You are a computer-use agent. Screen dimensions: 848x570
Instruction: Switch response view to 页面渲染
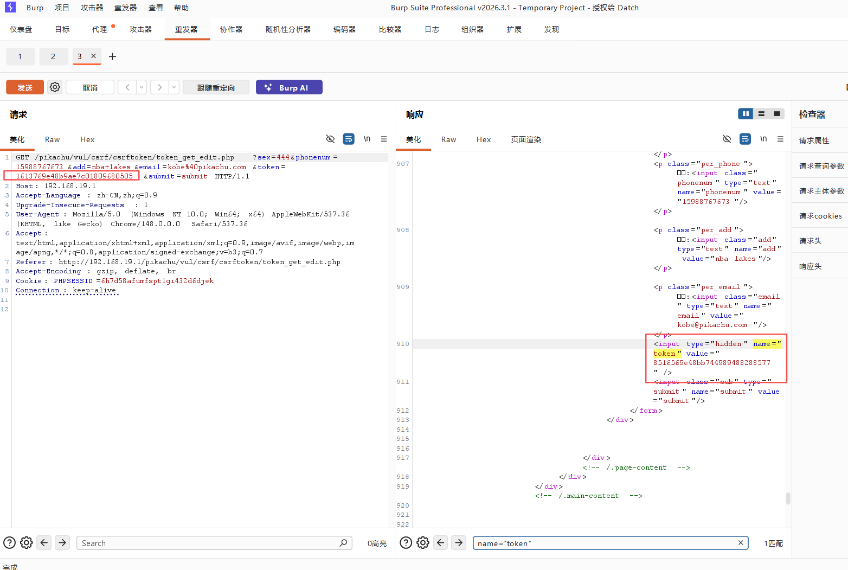[x=526, y=139]
